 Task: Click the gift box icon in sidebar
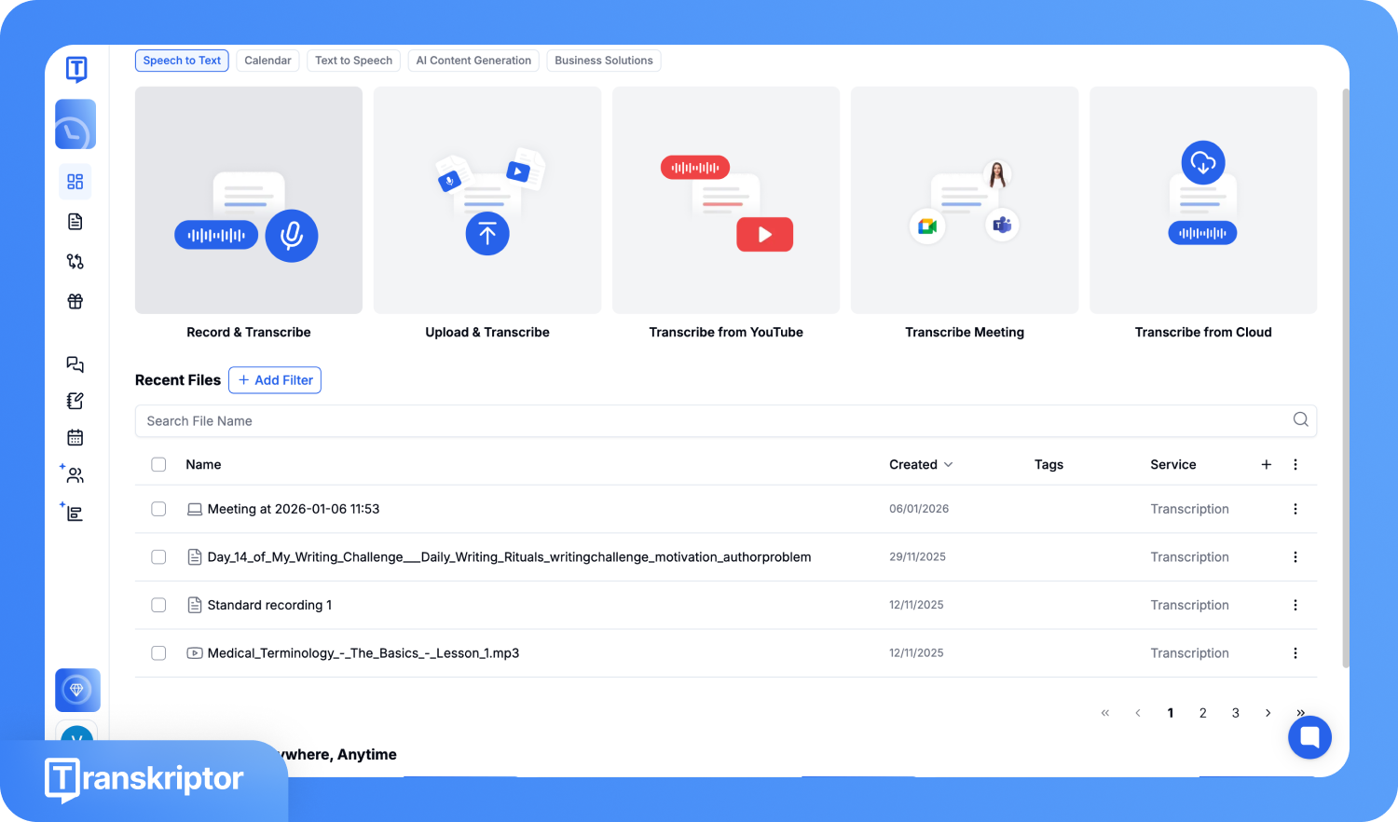pos(75,301)
